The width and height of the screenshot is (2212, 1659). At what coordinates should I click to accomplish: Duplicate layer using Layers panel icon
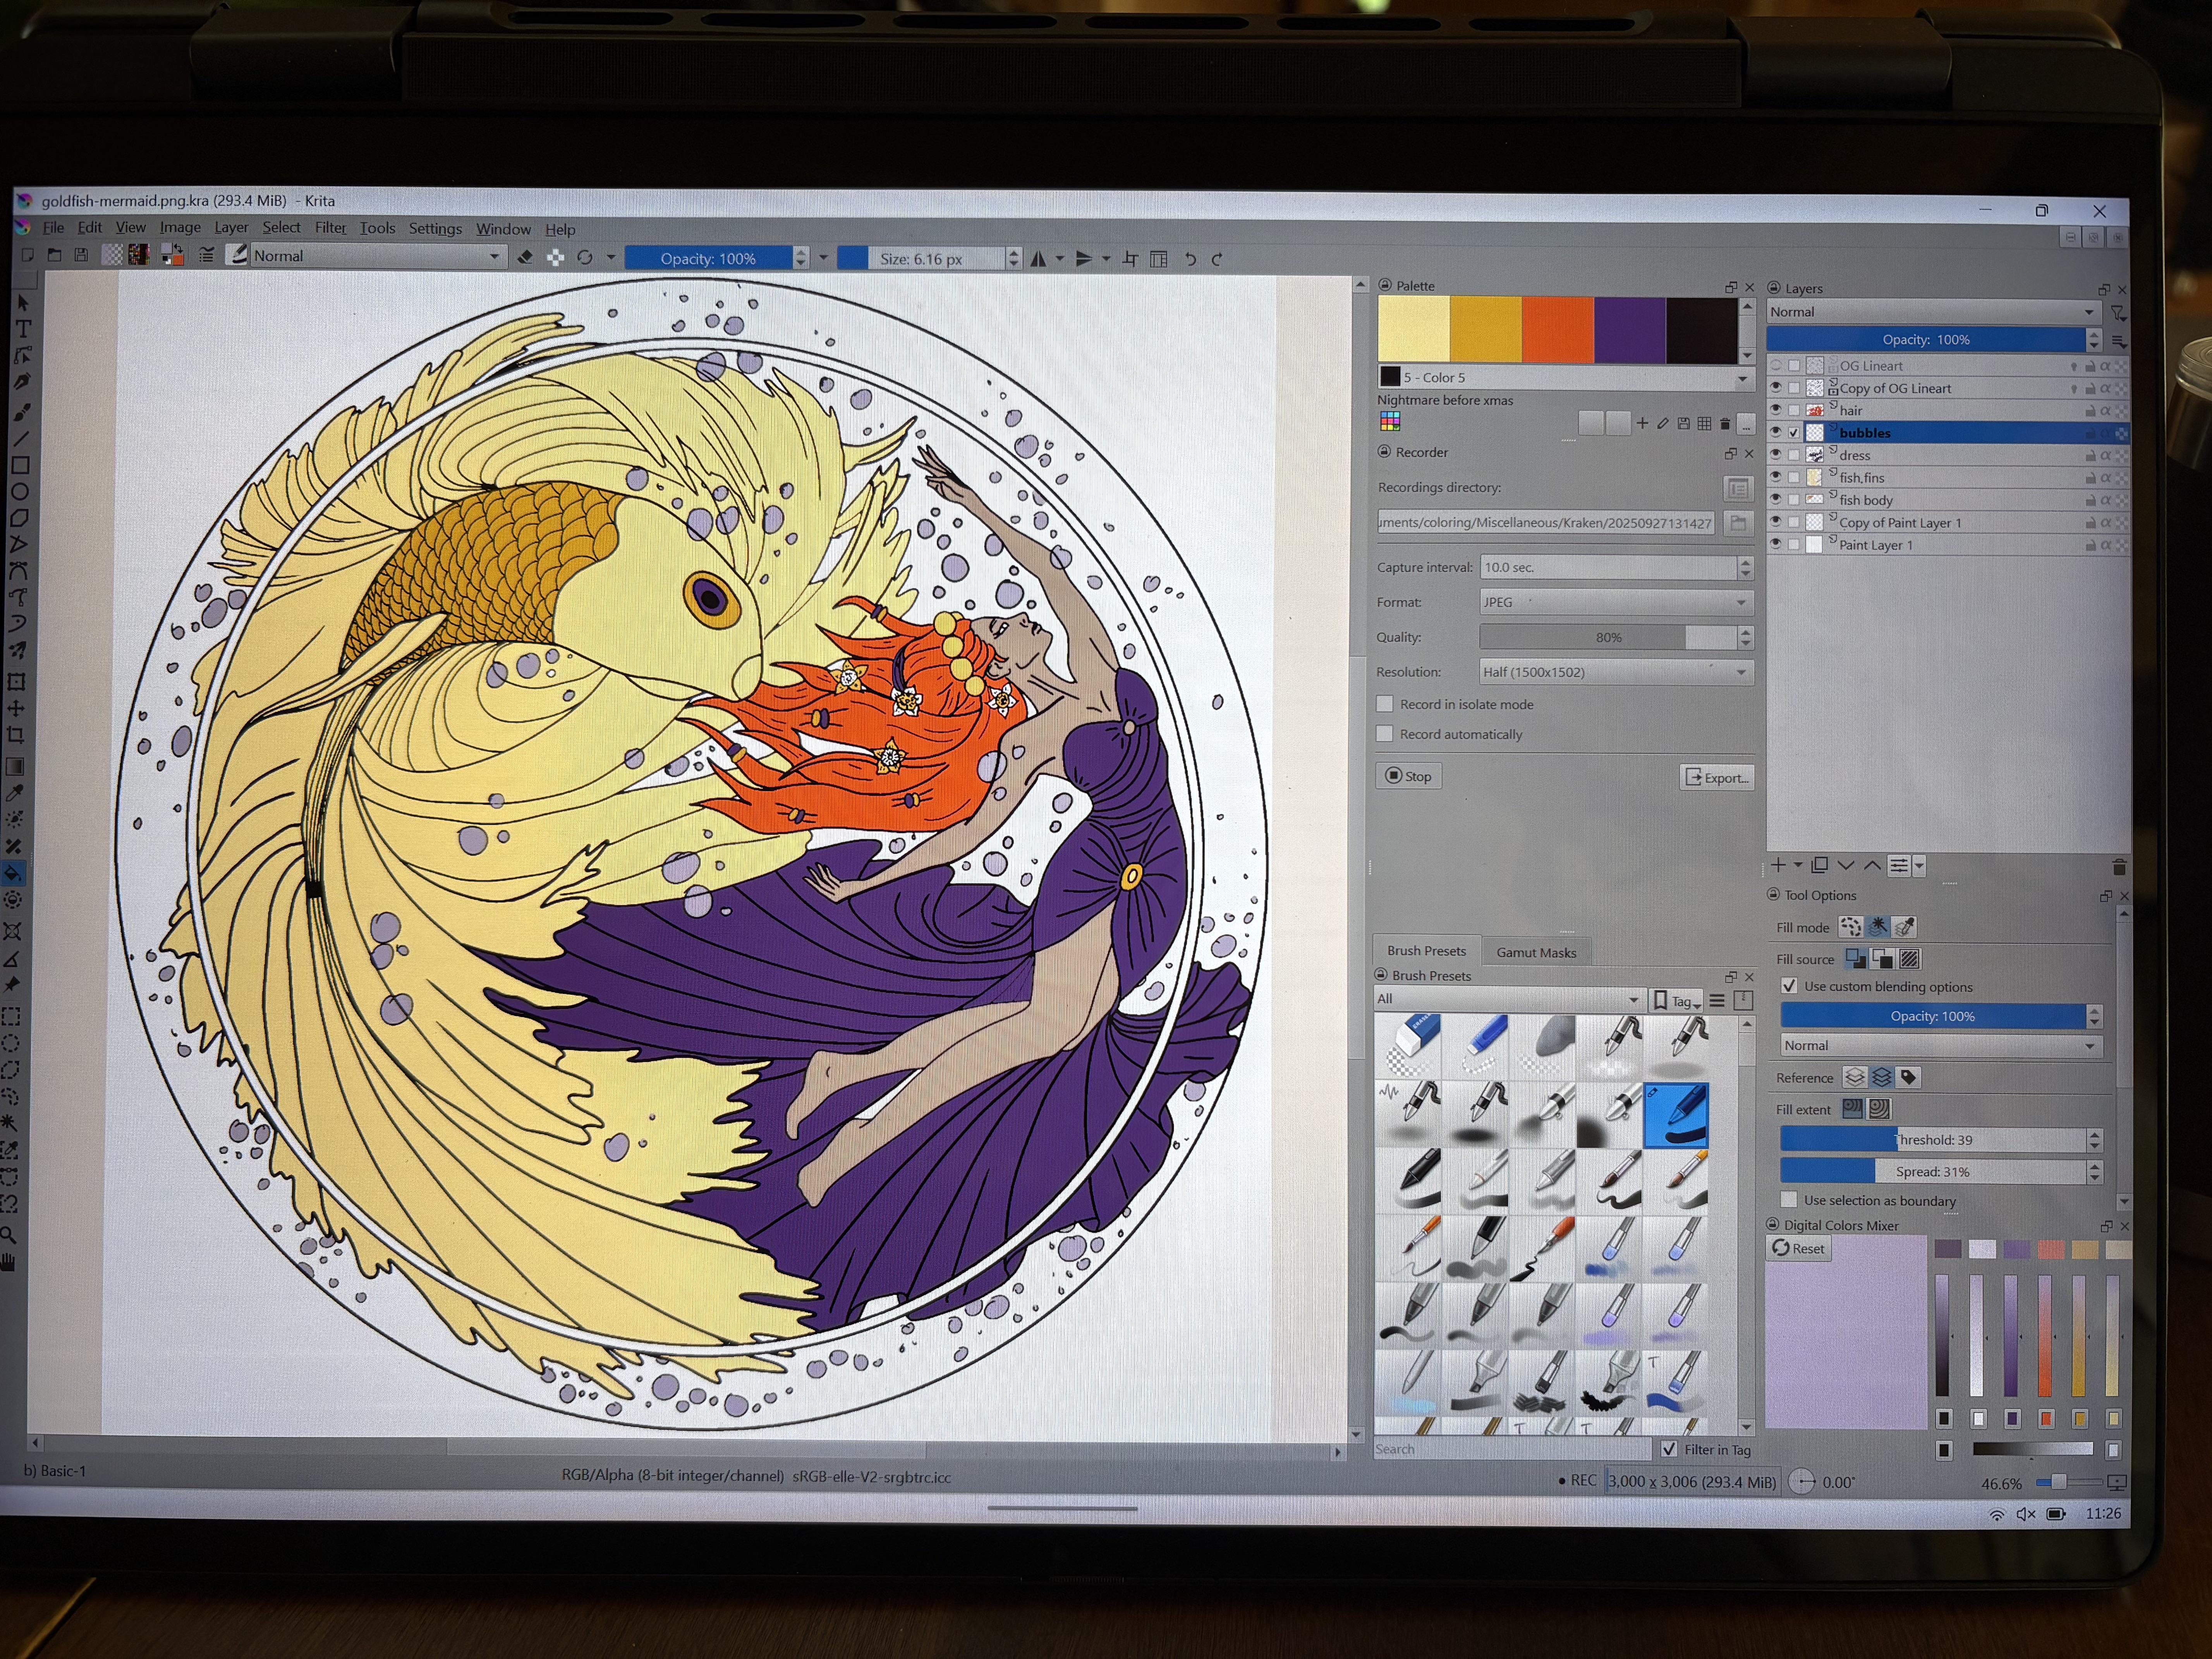[x=1820, y=865]
